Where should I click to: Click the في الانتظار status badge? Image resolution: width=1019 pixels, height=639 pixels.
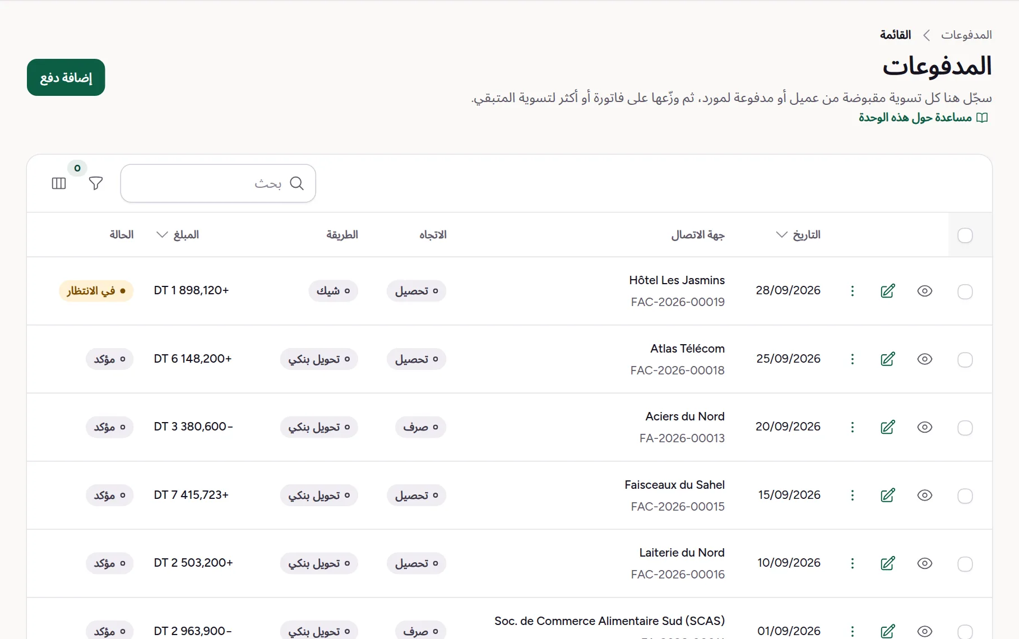(x=96, y=291)
